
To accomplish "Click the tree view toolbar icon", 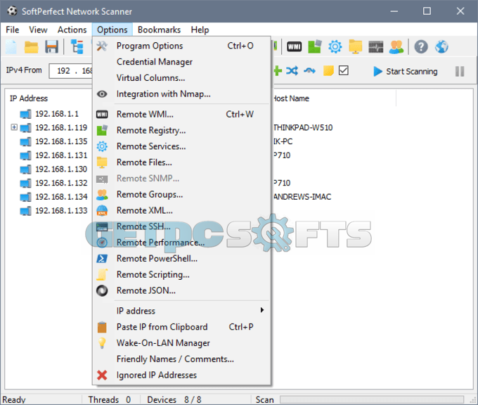I will [x=77, y=47].
